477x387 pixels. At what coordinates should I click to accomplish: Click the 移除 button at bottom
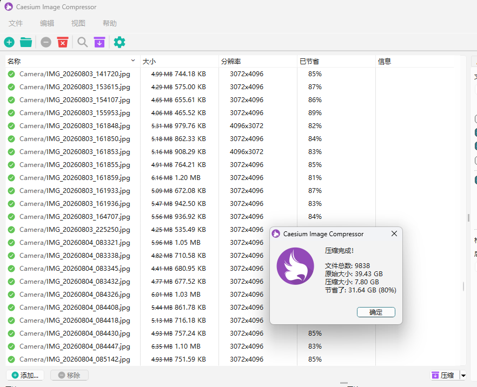point(69,376)
